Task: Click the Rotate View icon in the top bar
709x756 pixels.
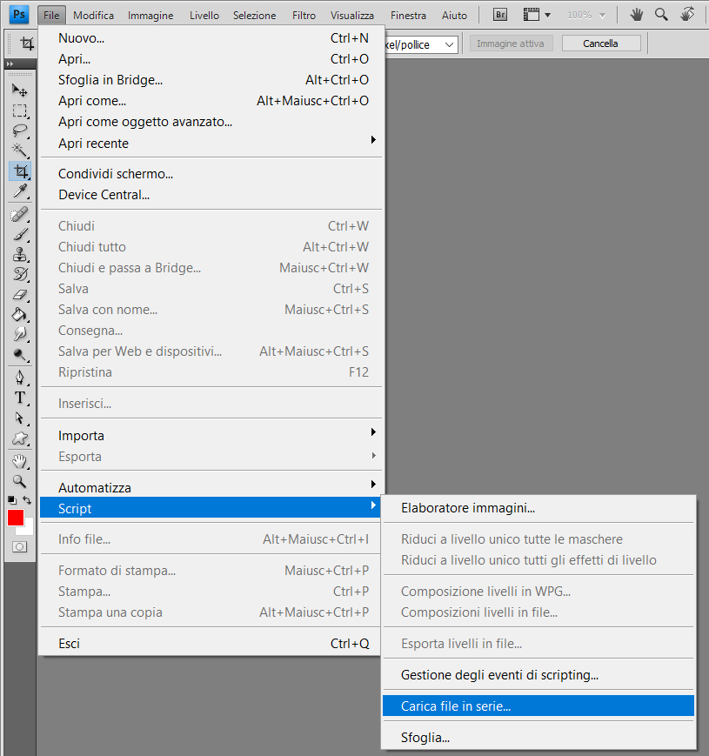Action: (687, 15)
